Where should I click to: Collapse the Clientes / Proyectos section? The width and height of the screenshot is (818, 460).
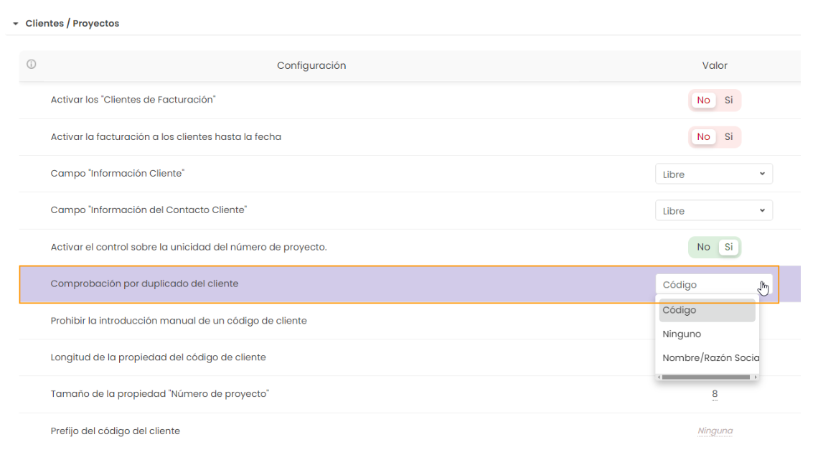click(x=16, y=24)
